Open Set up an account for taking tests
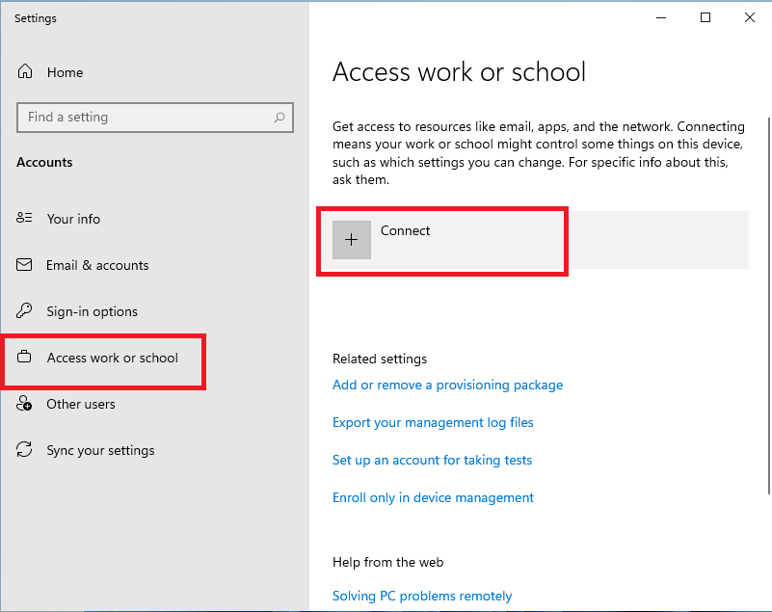This screenshot has height=612, width=772. coord(432,460)
